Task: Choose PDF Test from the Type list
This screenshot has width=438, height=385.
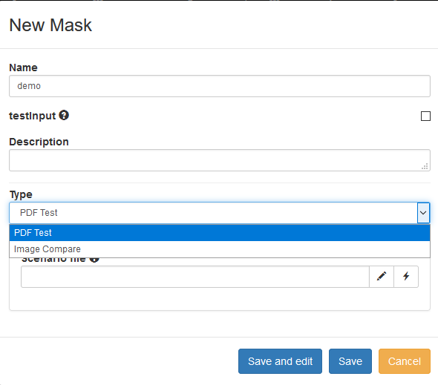Action: click(x=220, y=233)
